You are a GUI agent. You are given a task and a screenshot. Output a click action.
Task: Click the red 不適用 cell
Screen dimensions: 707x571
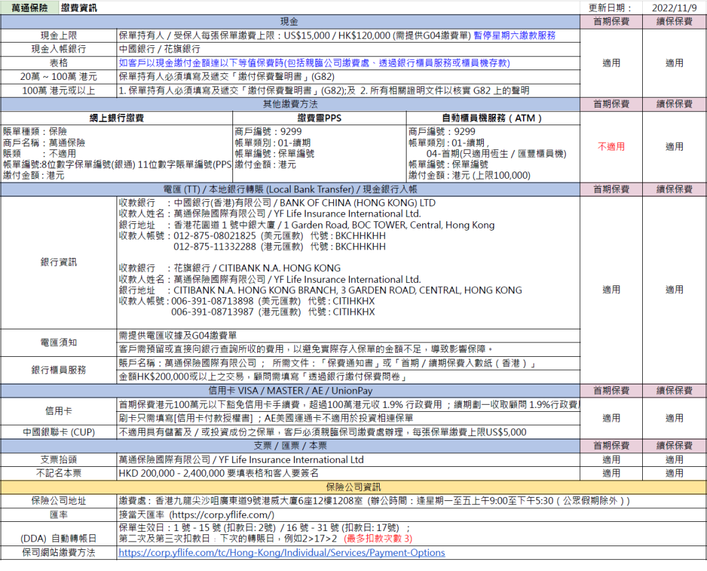(611, 147)
